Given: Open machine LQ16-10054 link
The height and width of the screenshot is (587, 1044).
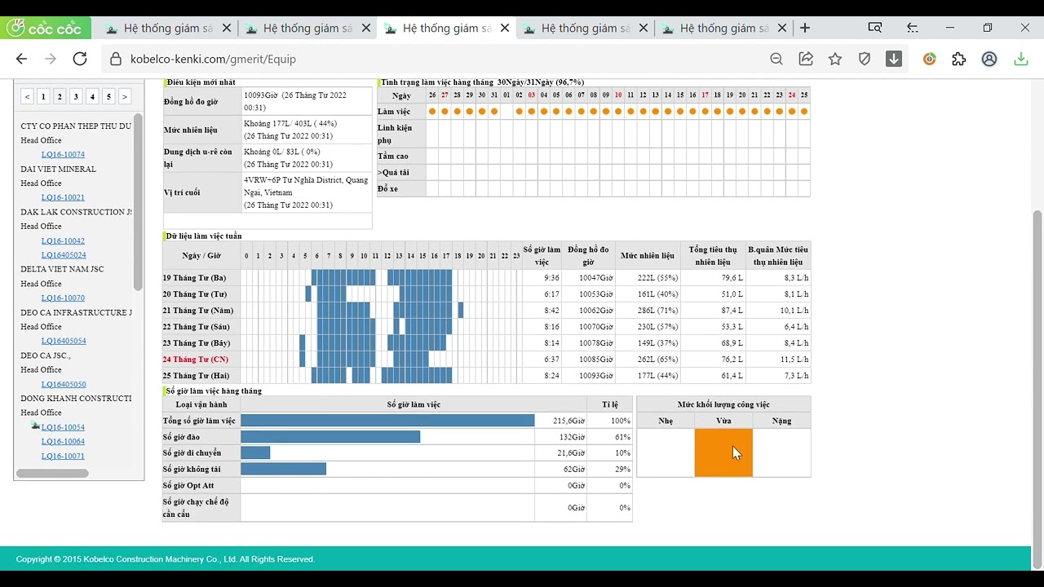Looking at the screenshot, I should pos(63,427).
